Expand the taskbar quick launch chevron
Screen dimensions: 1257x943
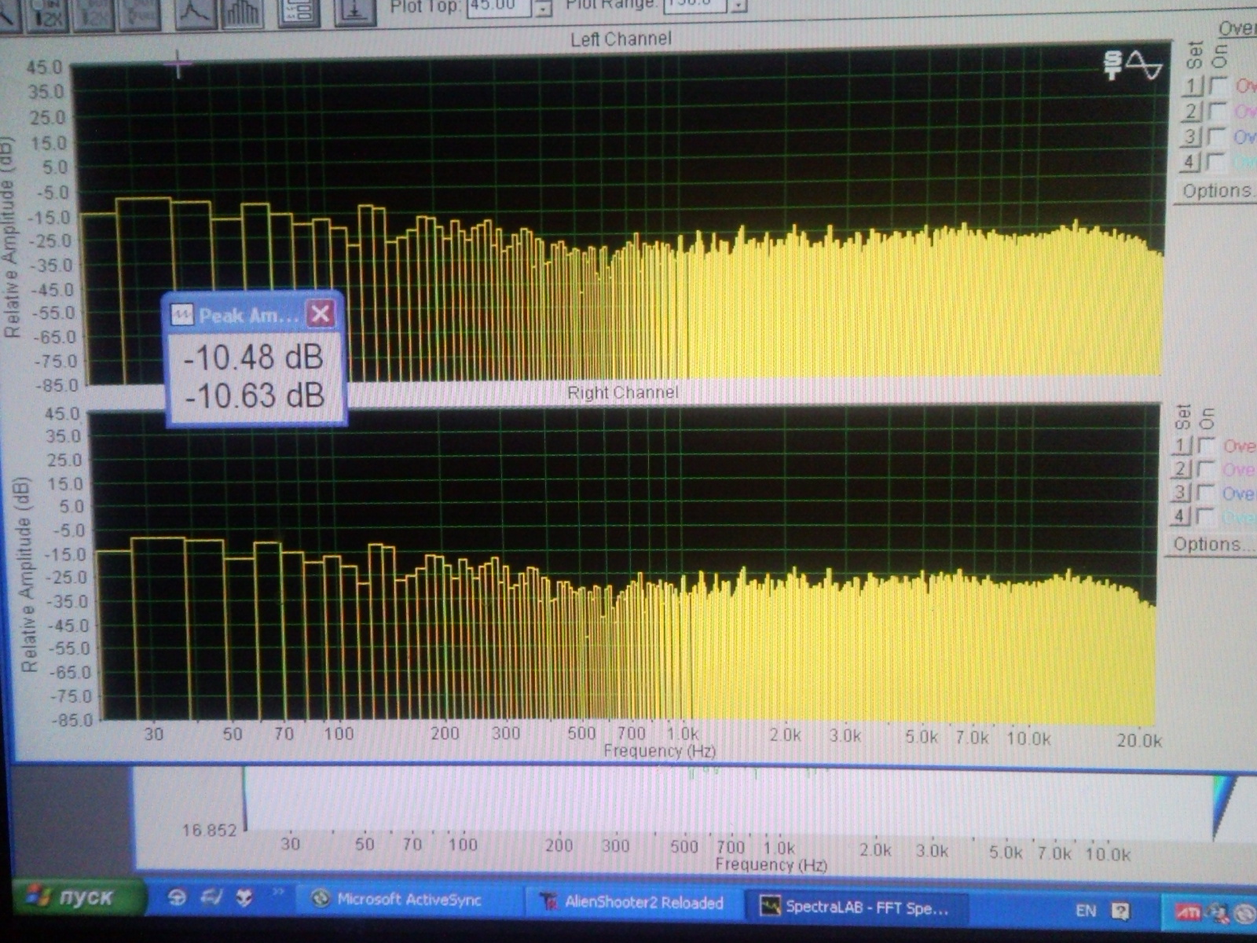pyautogui.click(x=277, y=892)
